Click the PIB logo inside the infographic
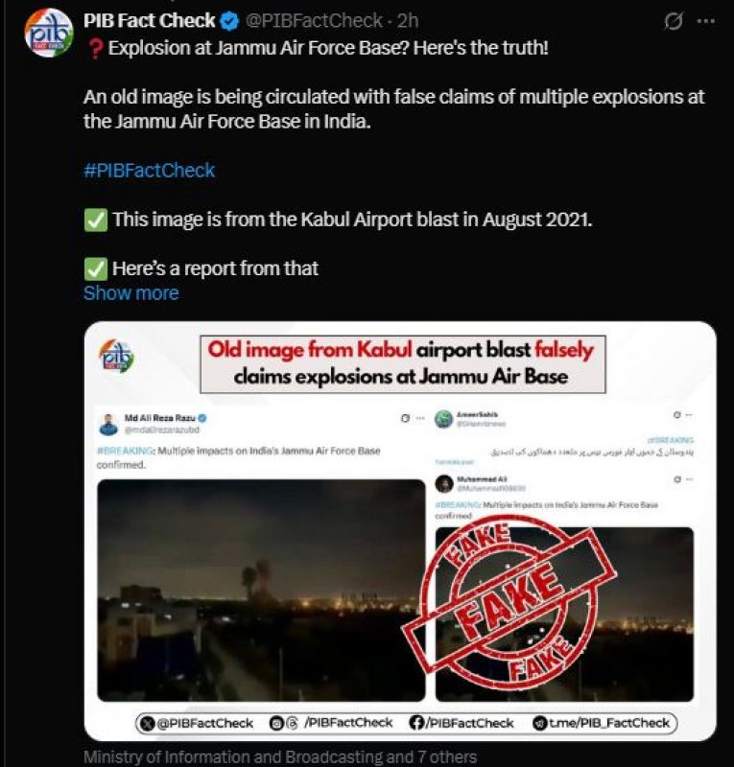Viewport: 734px width, 767px height. point(117,355)
